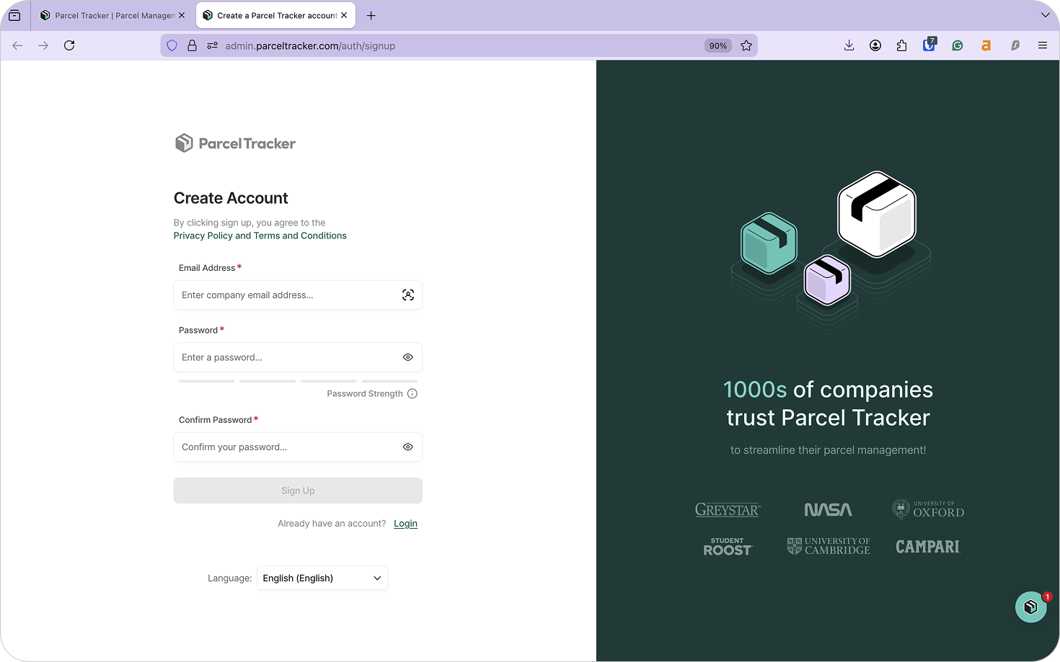Viewport: 1060px width, 662px height.
Task: Click the Student Roost logo
Action: pos(728,547)
